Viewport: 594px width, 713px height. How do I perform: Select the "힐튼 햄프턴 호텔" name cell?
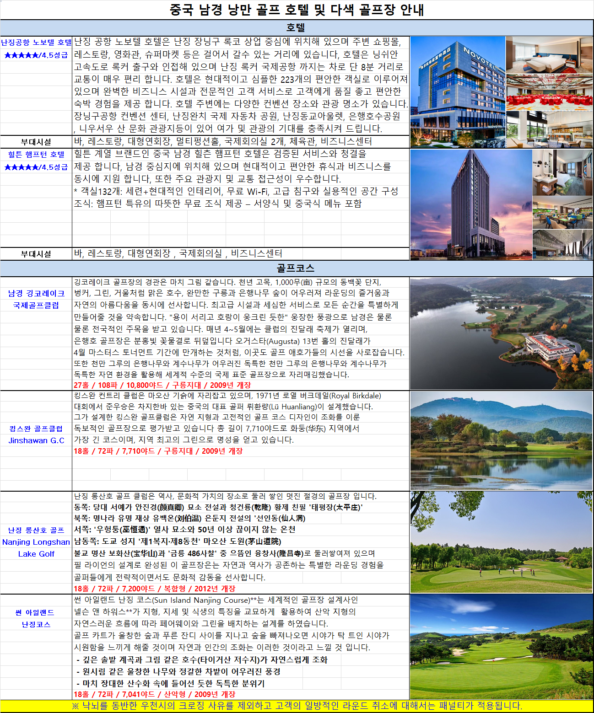[36, 155]
